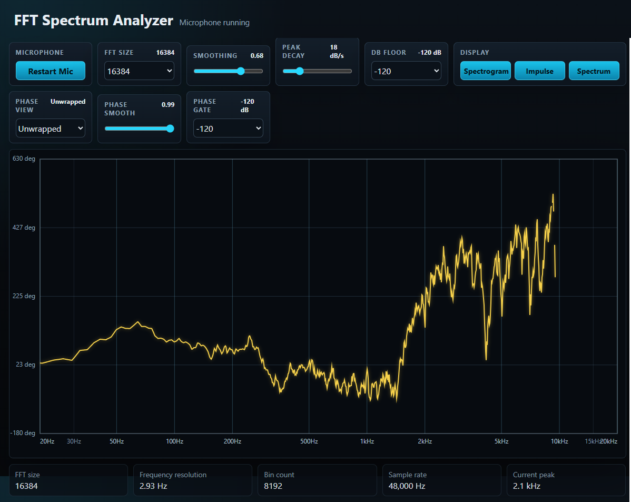
Task: Adjust the Phase Smooth slider
Action: point(139,129)
